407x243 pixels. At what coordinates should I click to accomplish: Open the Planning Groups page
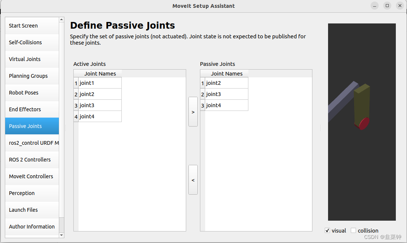click(x=32, y=76)
